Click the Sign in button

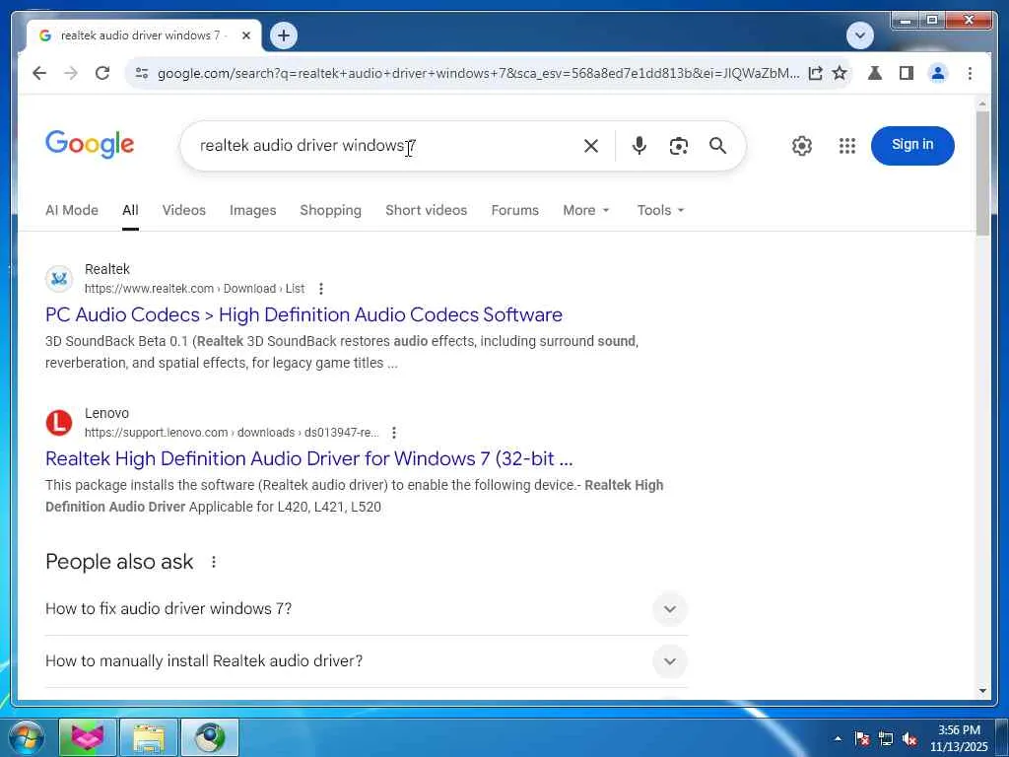pos(912,146)
